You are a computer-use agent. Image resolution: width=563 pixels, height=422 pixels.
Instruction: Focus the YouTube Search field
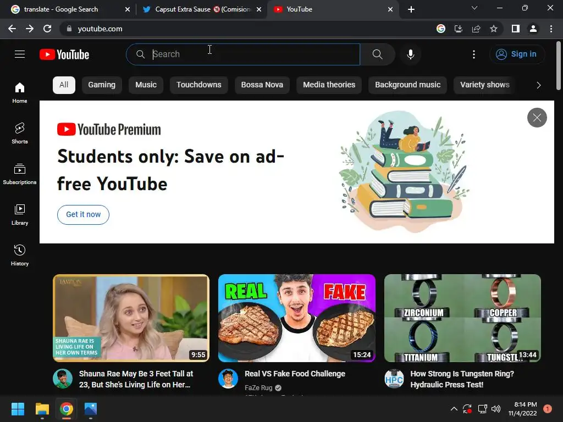[x=243, y=54]
